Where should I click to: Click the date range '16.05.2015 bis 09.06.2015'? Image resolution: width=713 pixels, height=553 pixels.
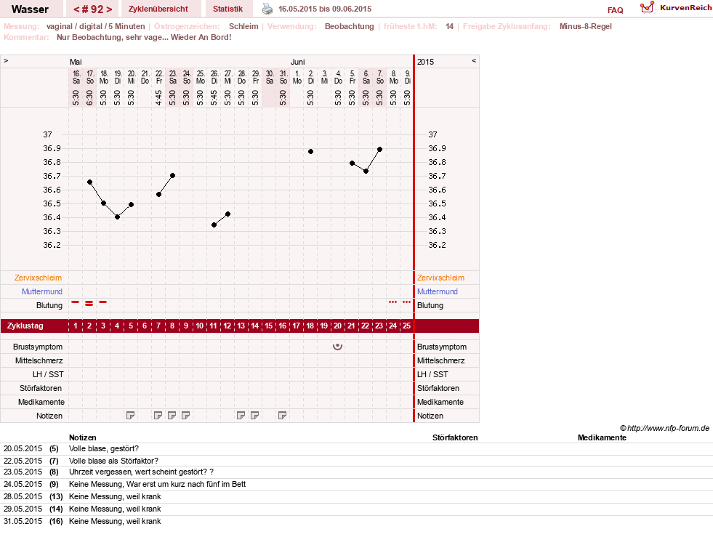(x=325, y=9)
